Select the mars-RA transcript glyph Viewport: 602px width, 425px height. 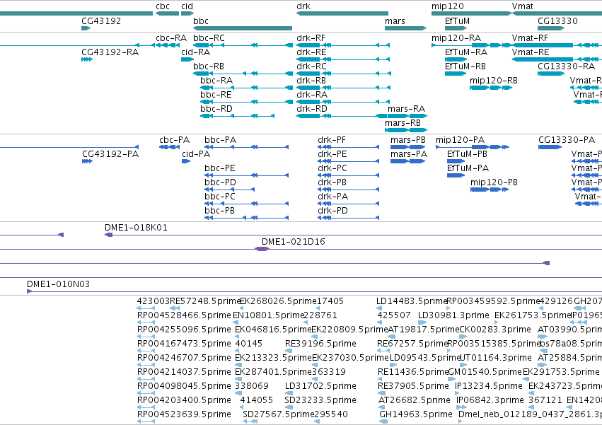point(407,117)
